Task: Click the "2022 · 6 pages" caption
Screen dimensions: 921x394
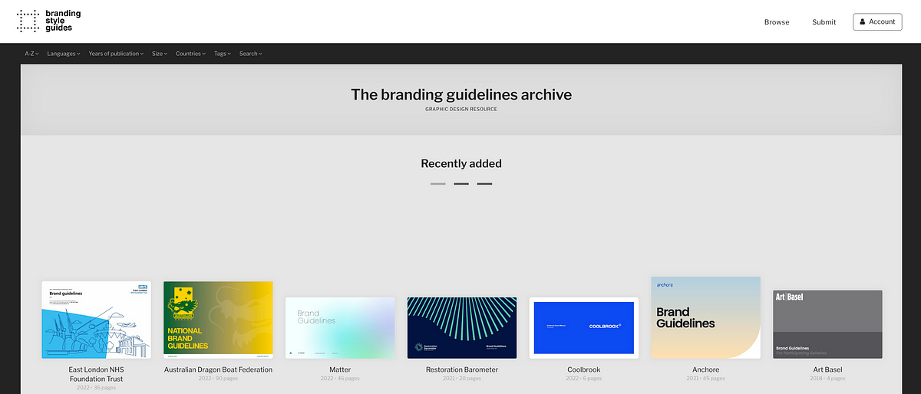Action: click(584, 379)
